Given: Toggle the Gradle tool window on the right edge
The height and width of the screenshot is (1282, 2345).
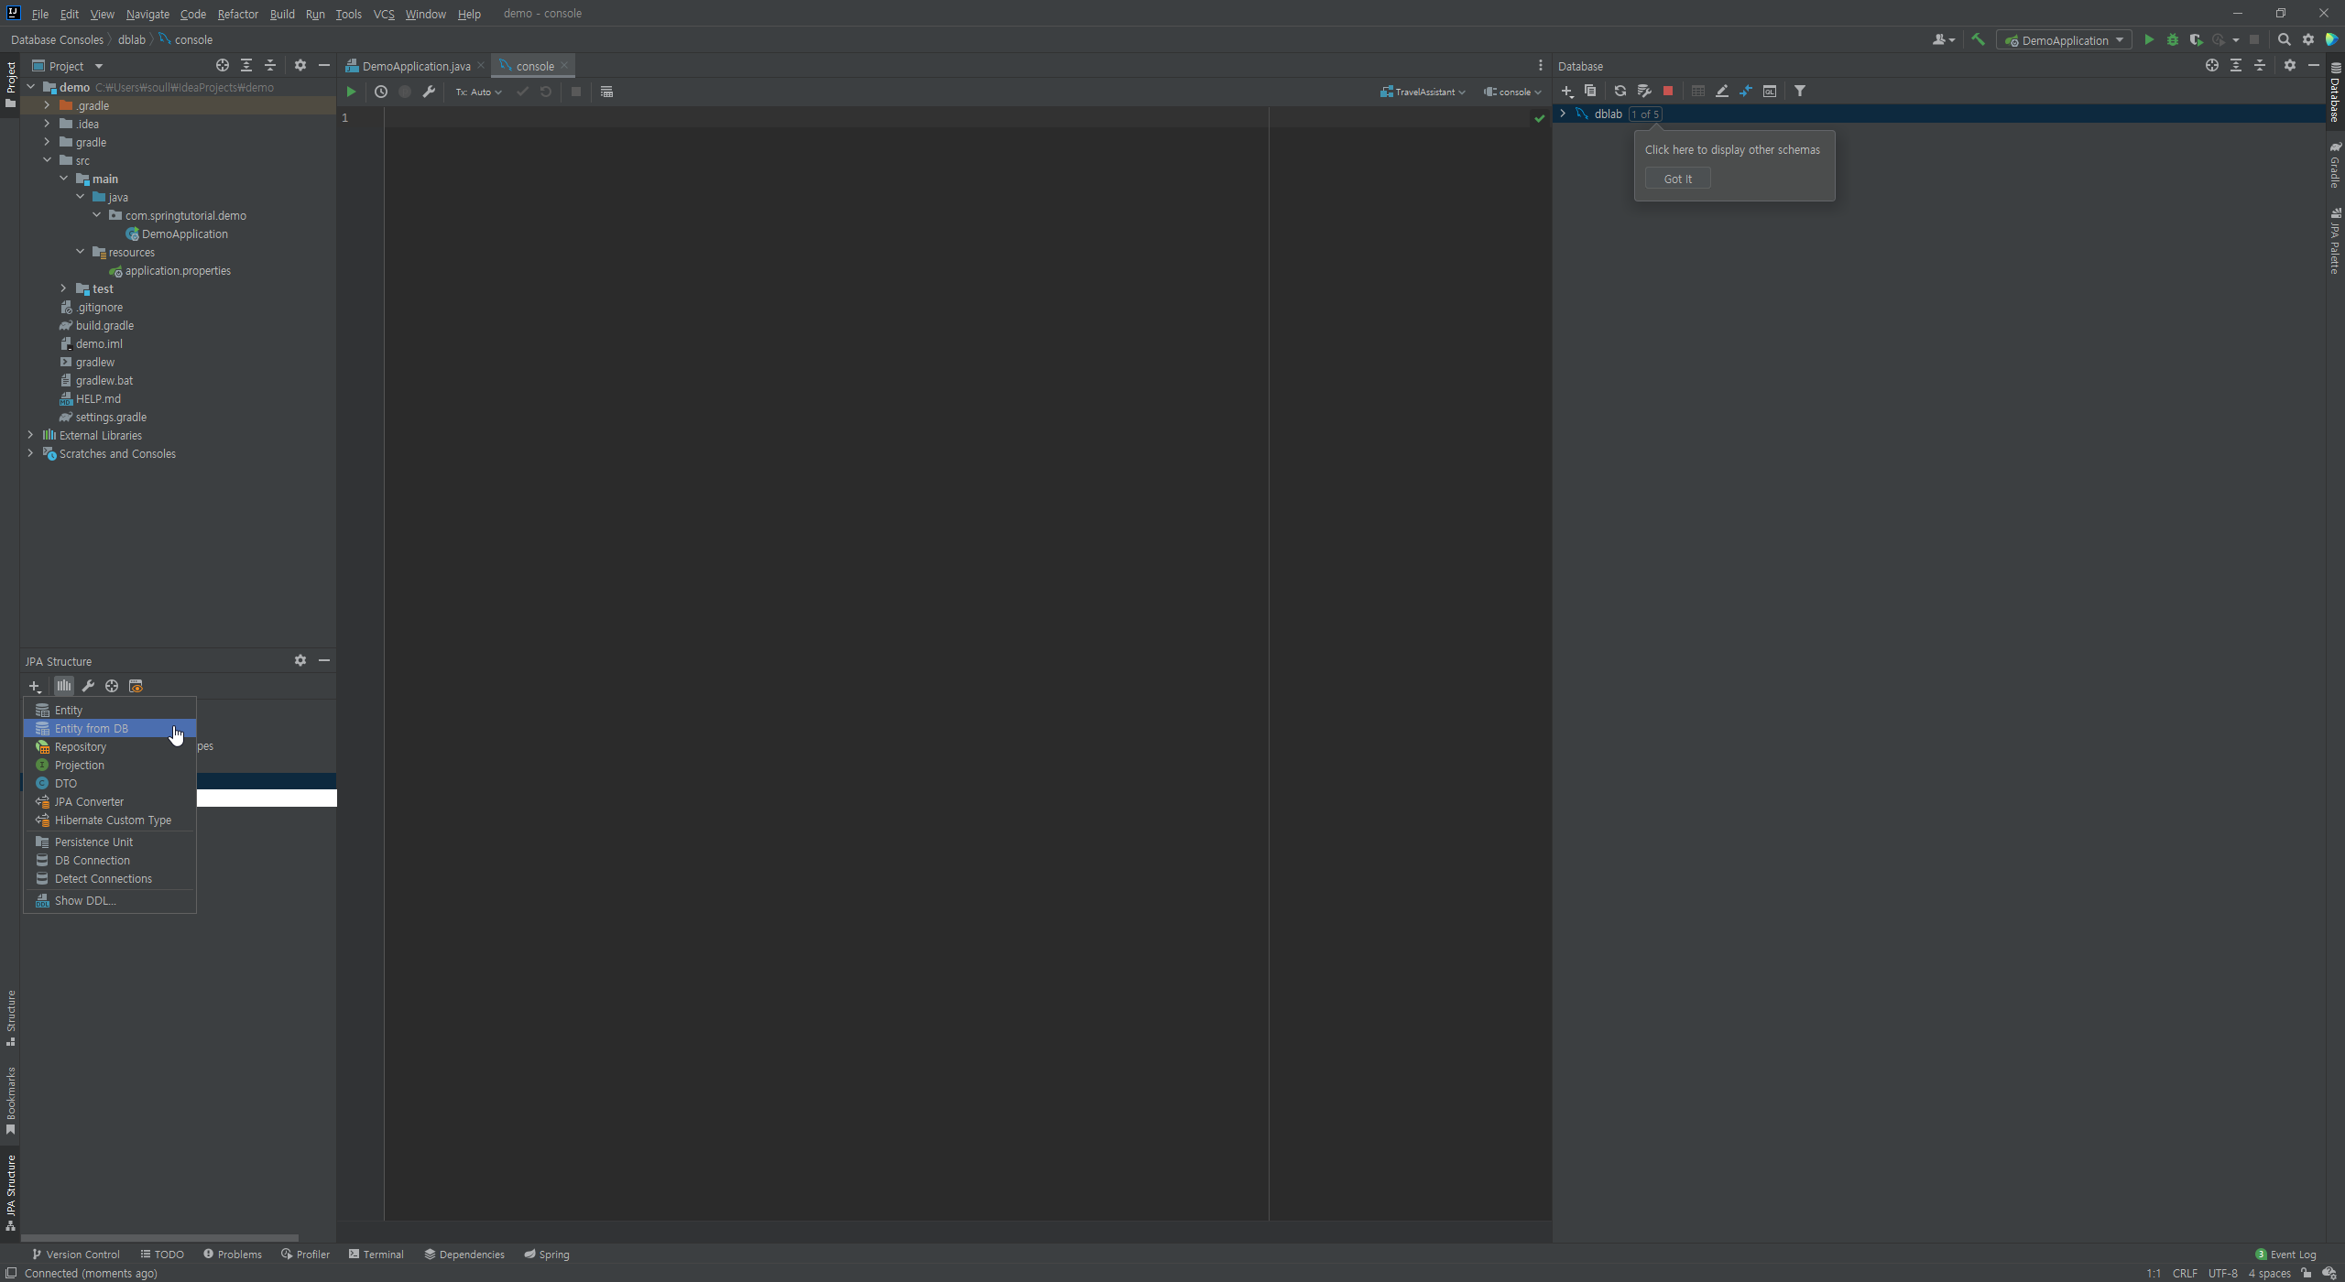Looking at the screenshot, I should pos(2335,165).
